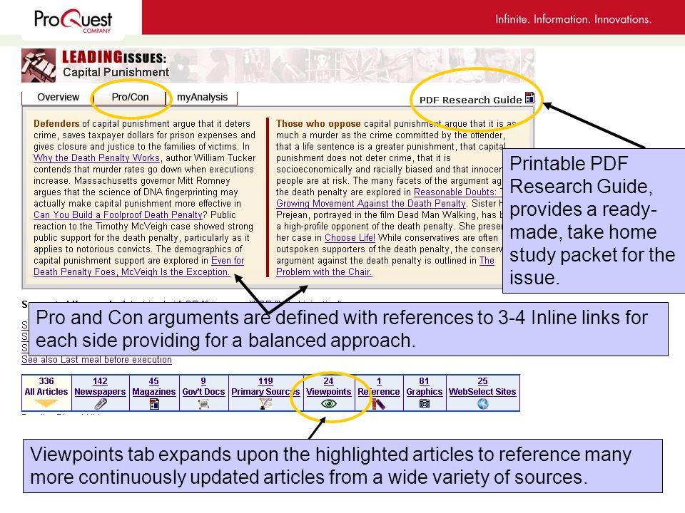Click the 'Capital Punishment' issue title
This screenshot has width=685, height=513.
pos(116,73)
